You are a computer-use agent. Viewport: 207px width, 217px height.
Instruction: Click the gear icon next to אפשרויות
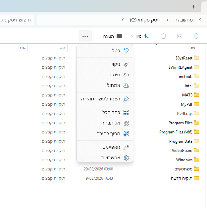coord(126,158)
